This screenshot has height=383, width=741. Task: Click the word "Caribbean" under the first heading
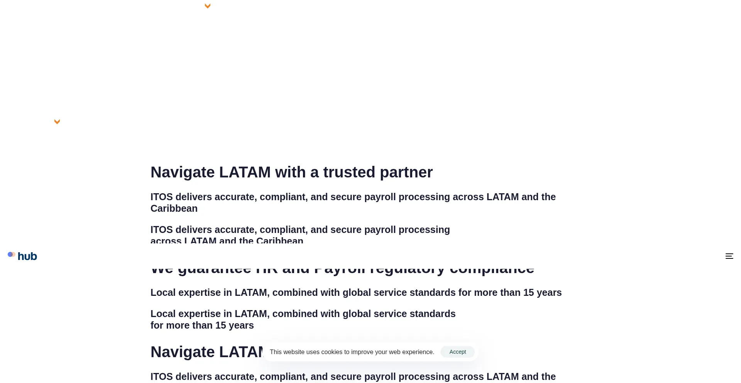coord(174,209)
